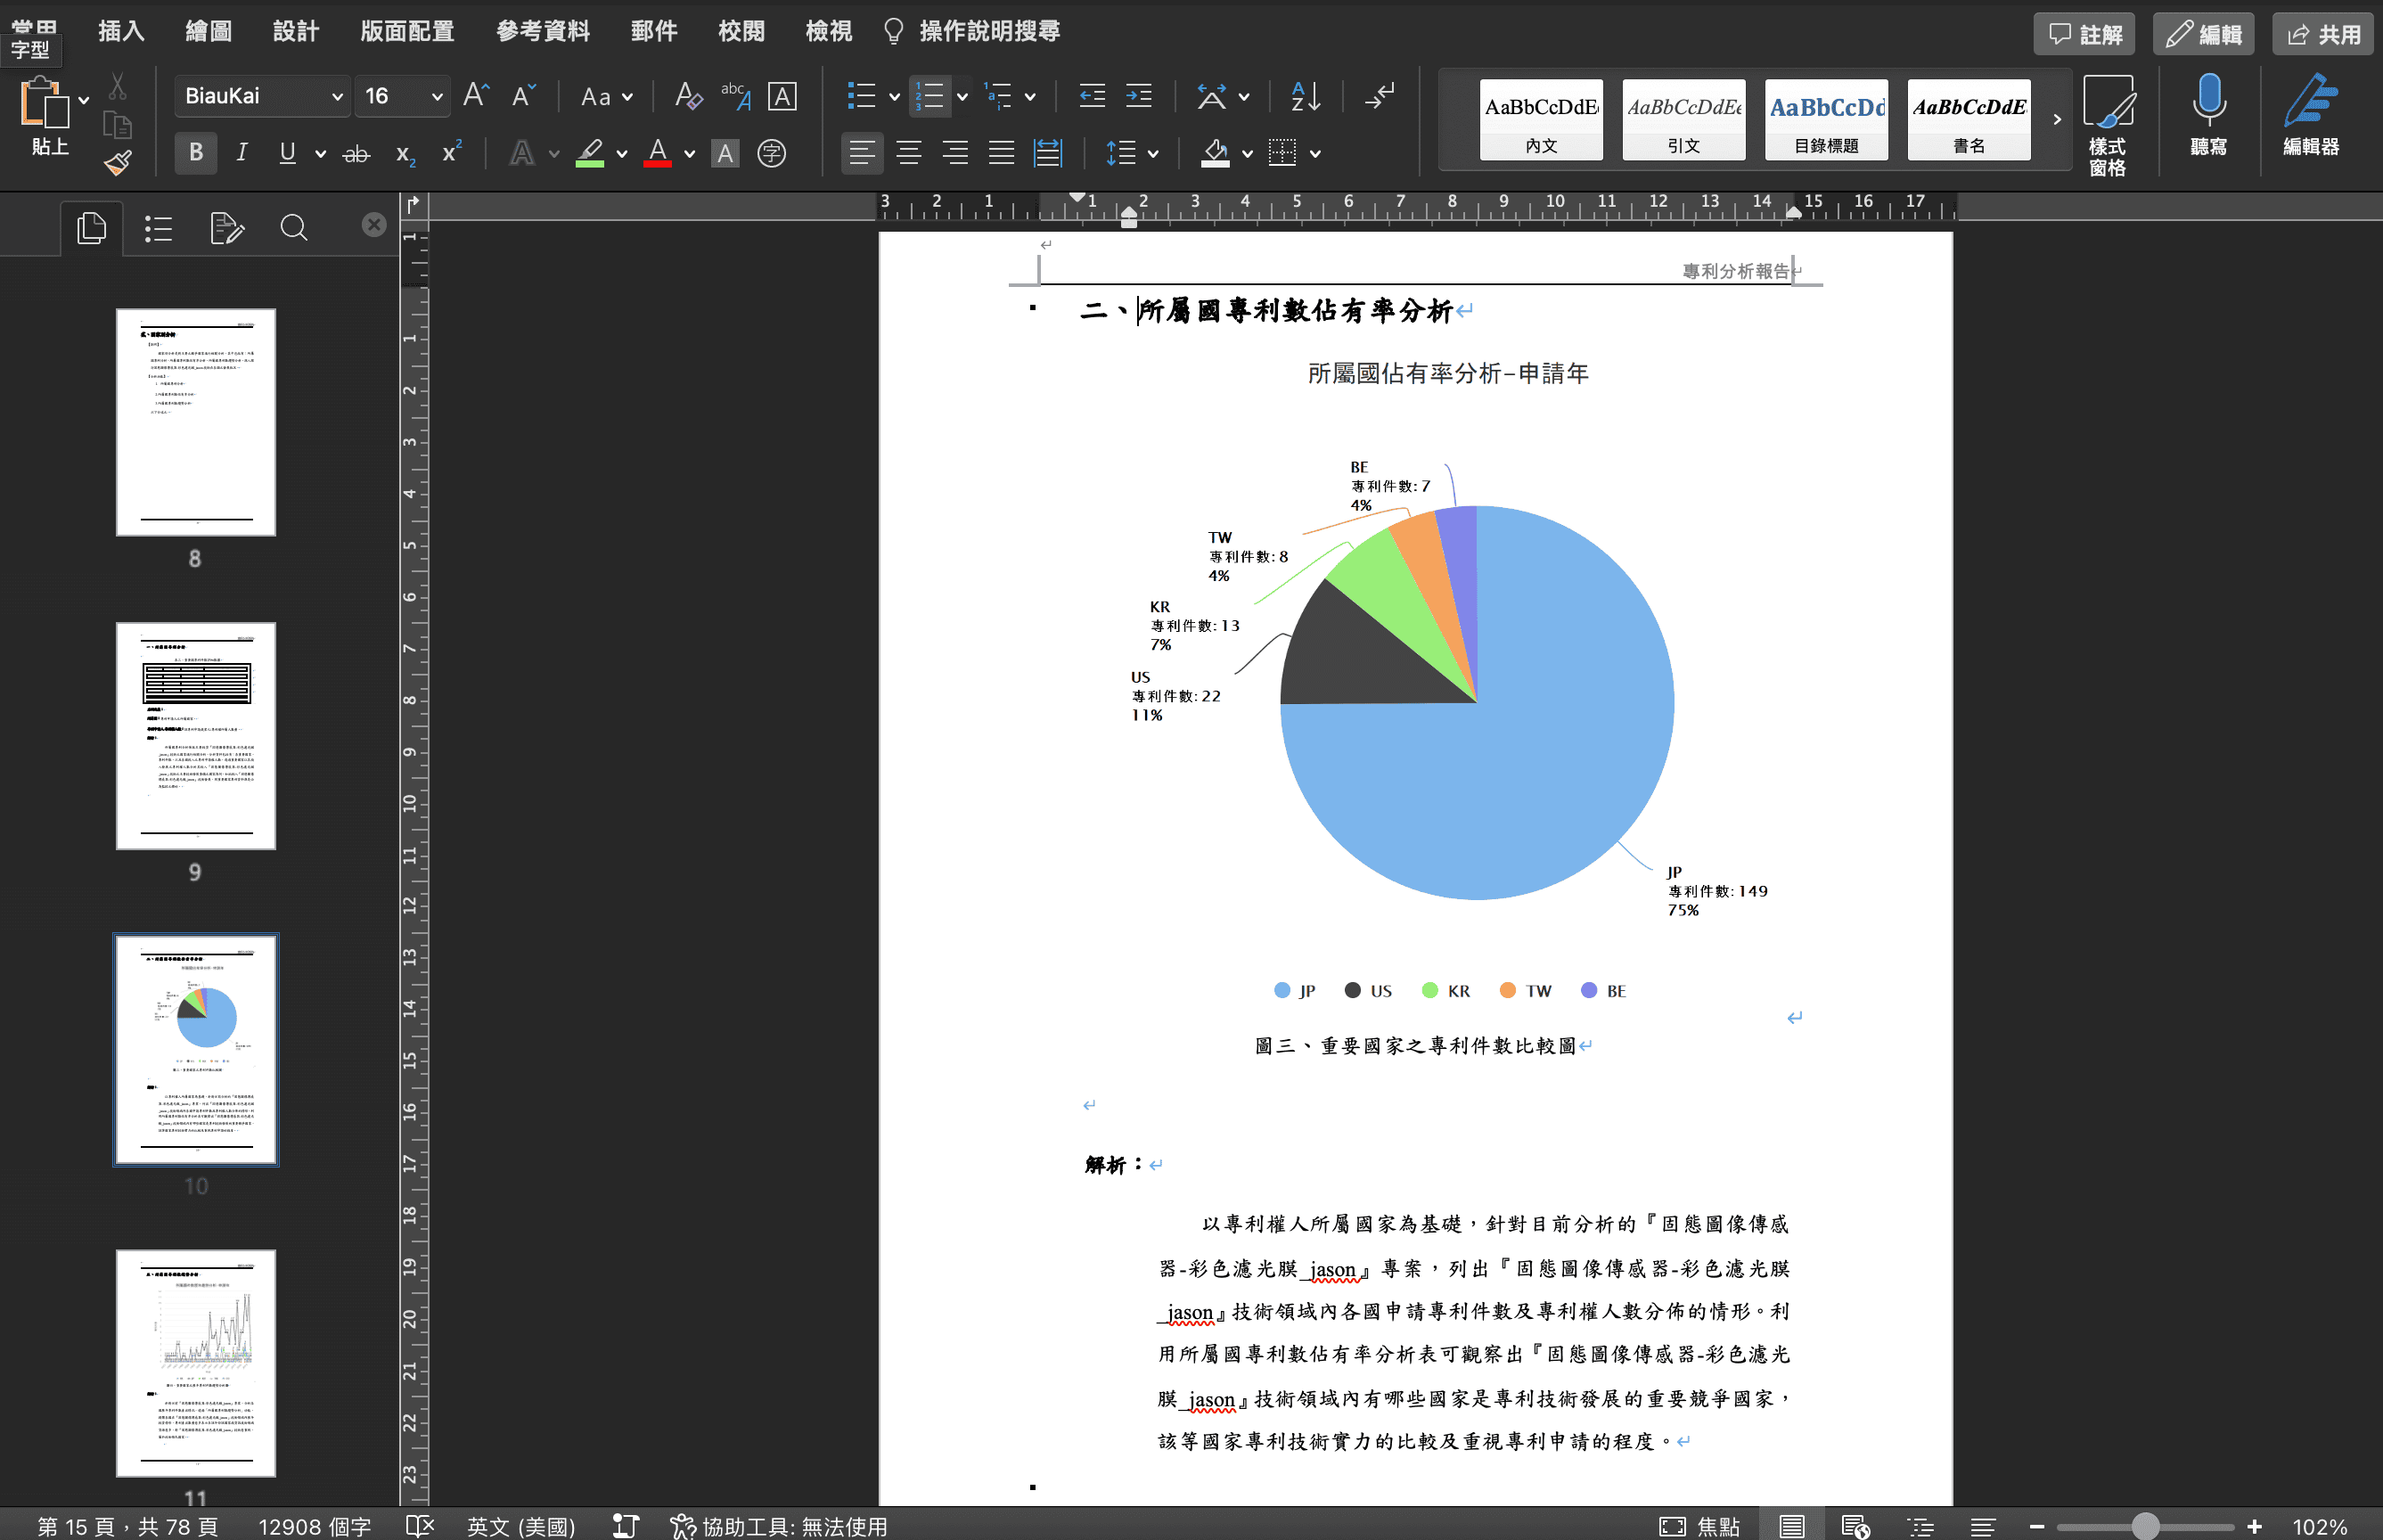Screen dimensions: 2383x1540
Task: Open the BiauKai font name dropdown
Action: 337,96
